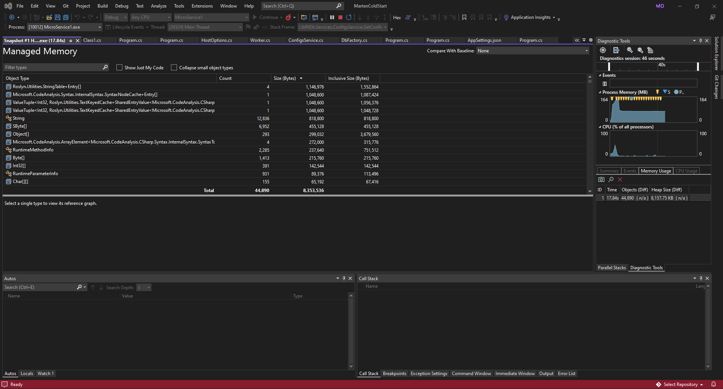Open the Diagnostic Tools settings gear

603,50
